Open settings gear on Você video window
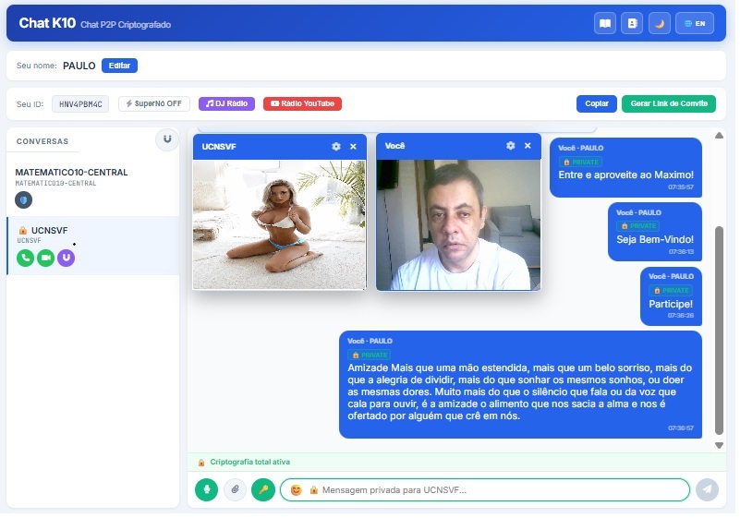Screen dimensions: 740x530 pos(511,146)
